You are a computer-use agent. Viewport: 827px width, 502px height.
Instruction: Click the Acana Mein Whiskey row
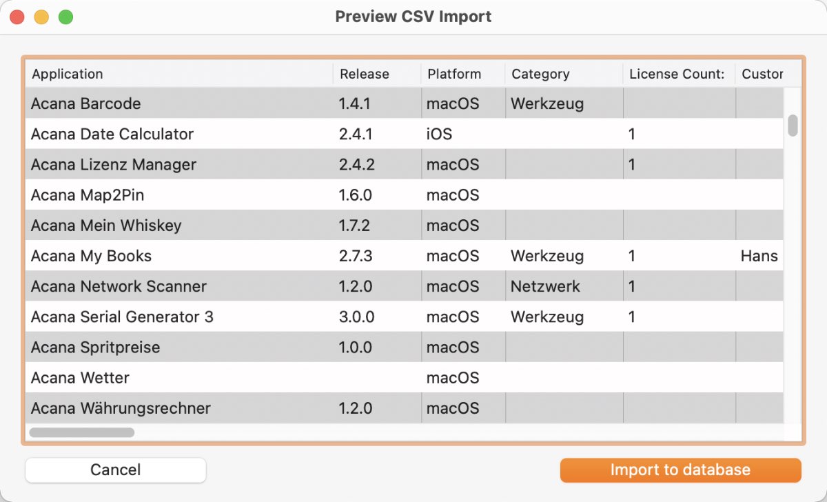tap(106, 225)
